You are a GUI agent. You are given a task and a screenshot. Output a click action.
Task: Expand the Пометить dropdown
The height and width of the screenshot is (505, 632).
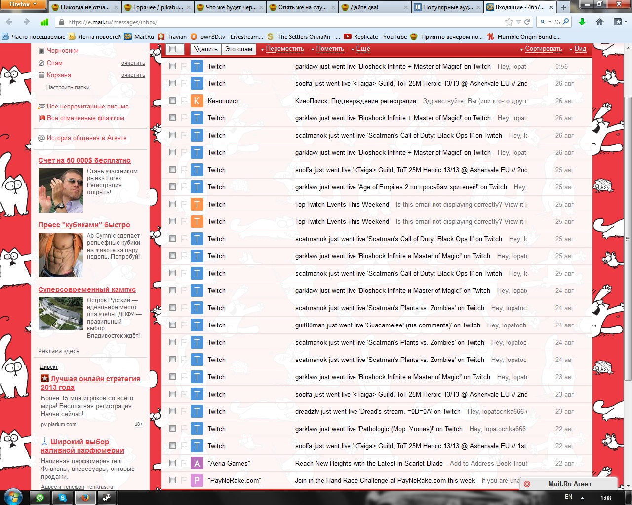[327, 49]
